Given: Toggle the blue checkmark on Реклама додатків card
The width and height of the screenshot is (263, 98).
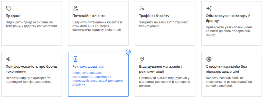Looking at the screenshot, I should coord(128,52).
